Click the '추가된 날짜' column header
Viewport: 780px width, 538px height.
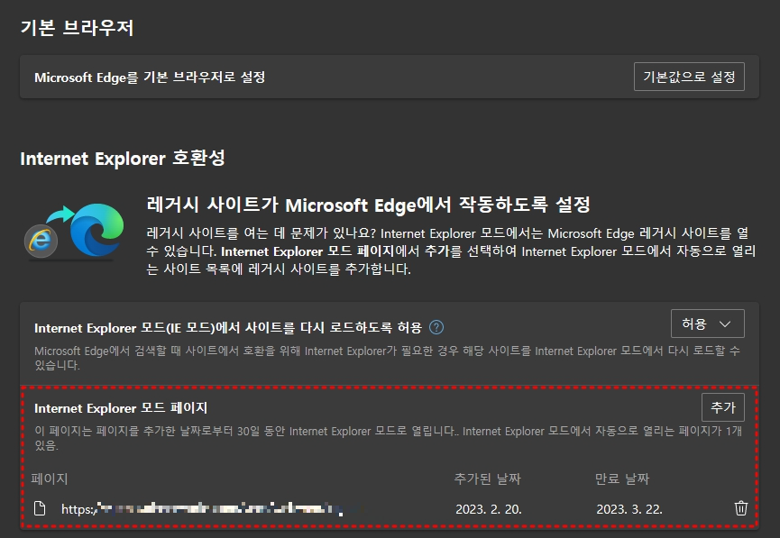[488, 479]
